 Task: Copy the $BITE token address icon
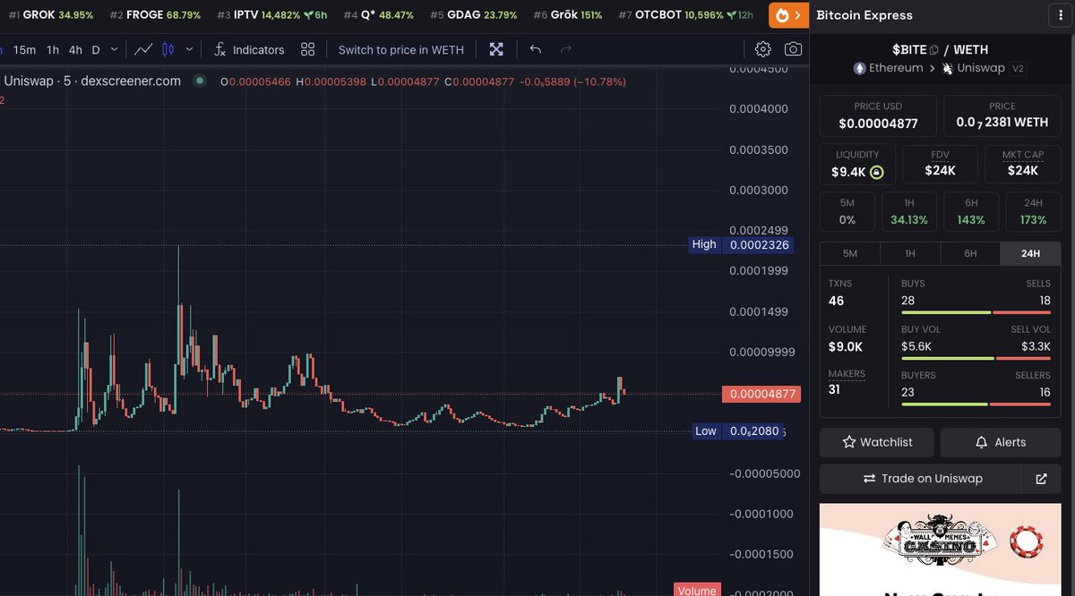pyautogui.click(x=933, y=50)
